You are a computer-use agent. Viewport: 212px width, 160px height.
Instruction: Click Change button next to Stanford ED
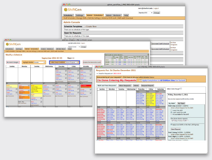click(x=157, y=13)
